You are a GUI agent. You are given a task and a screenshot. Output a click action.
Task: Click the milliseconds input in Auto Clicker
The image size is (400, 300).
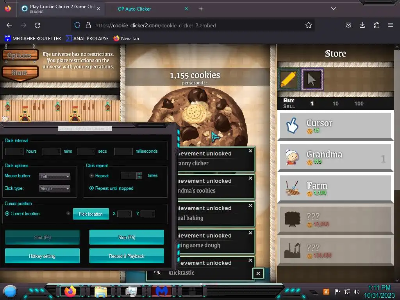tap(124, 151)
